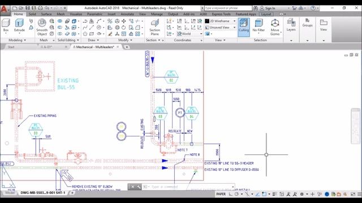The height and width of the screenshot is (203, 362).
Task: Close the command line with X button
Action: [132, 187]
